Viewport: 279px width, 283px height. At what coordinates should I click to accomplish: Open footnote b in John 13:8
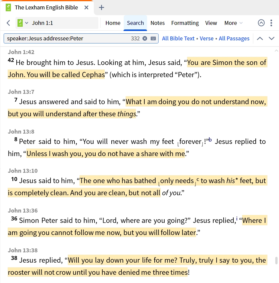pyautogui.click(x=210, y=140)
